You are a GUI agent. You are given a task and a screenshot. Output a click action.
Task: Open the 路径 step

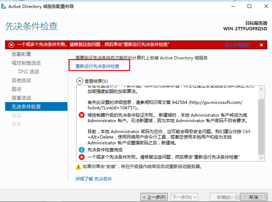coord(16,89)
